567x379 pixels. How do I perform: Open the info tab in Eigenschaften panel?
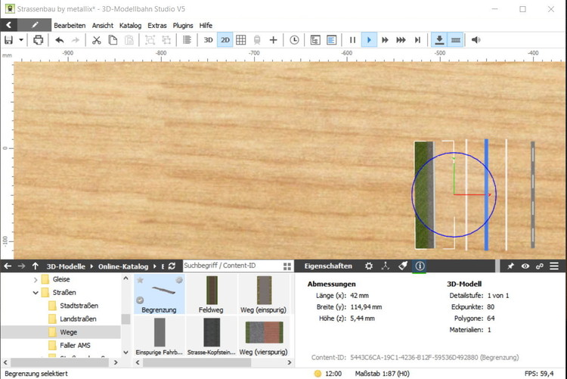(420, 266)
